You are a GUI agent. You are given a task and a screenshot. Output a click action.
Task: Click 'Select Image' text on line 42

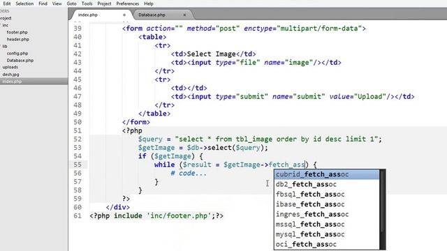(211, 54)
